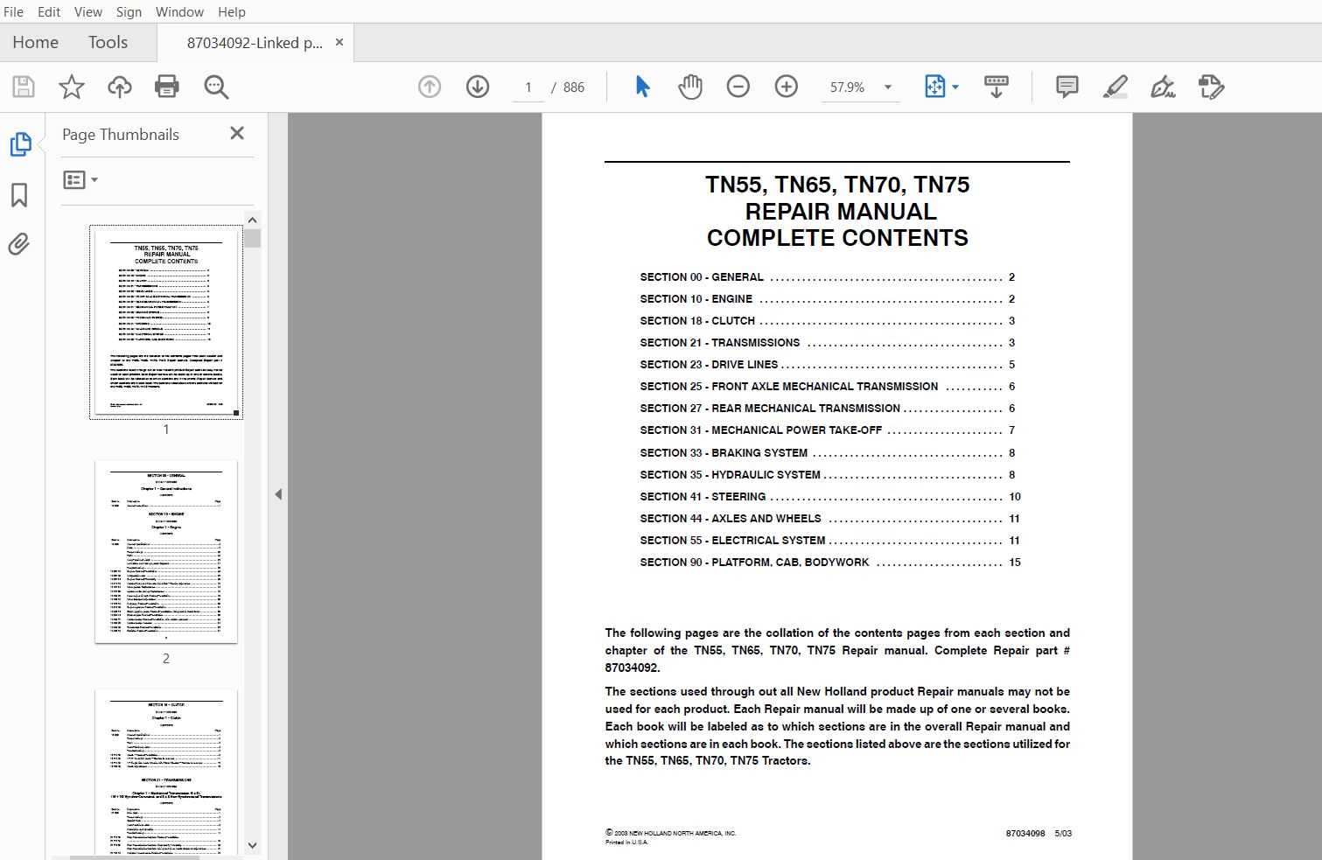Screen dimensions: 1322x860
Task: Click the Fit page icon
Action: click(934, 87)
